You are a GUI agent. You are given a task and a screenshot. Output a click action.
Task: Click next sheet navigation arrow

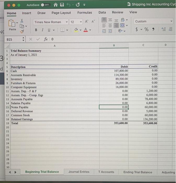(x=15, y=172)
